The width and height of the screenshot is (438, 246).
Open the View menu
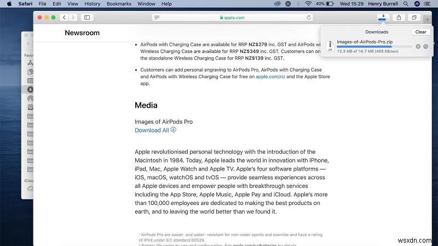[x=73, y=4]
